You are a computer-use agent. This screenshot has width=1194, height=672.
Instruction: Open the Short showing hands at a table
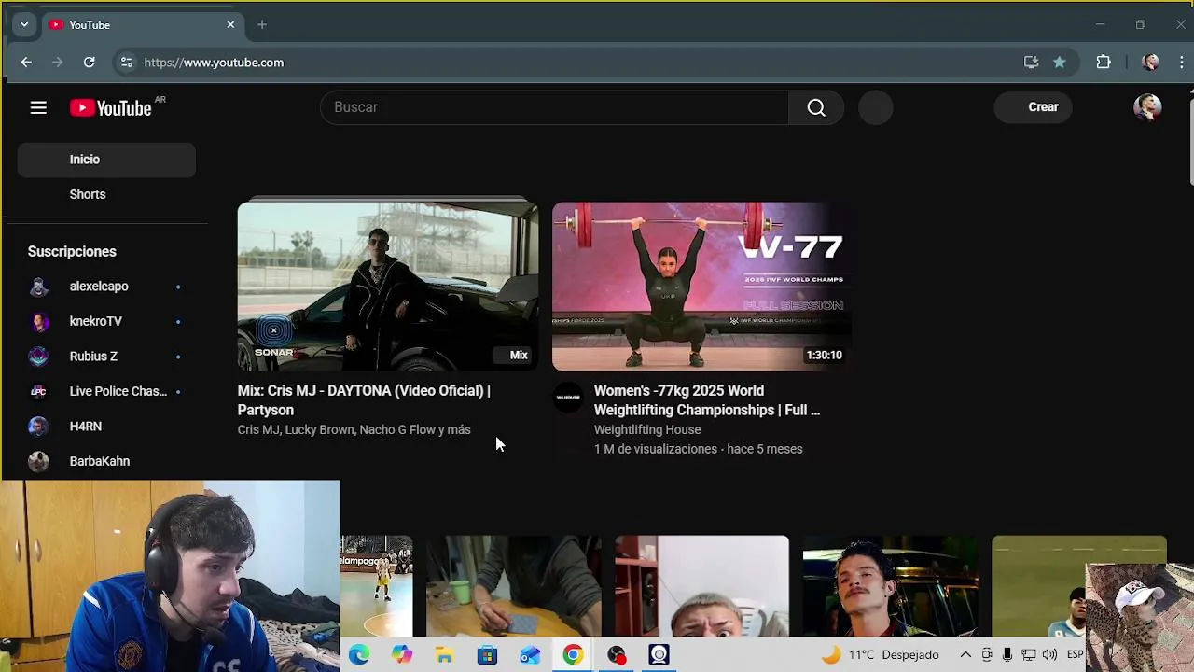click(x=514, y=586)
